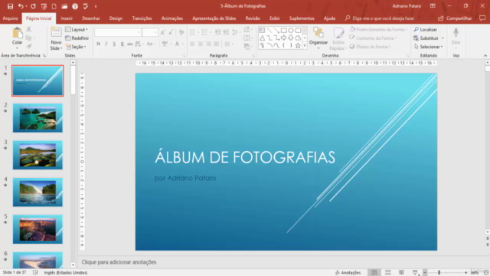
Task: Select slide 3 thumbnail
Action: 38,155
